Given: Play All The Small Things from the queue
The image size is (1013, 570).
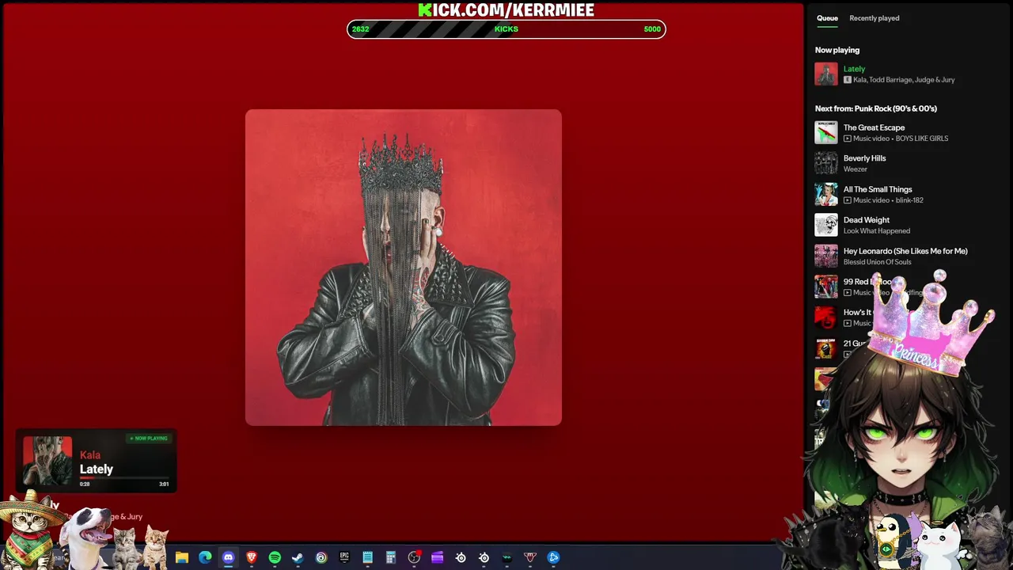Looking at the screenshot, I should click(x=878, y=189).
